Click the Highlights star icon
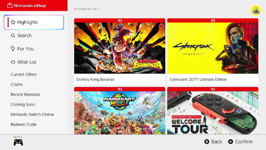 [x=13, y=22]
